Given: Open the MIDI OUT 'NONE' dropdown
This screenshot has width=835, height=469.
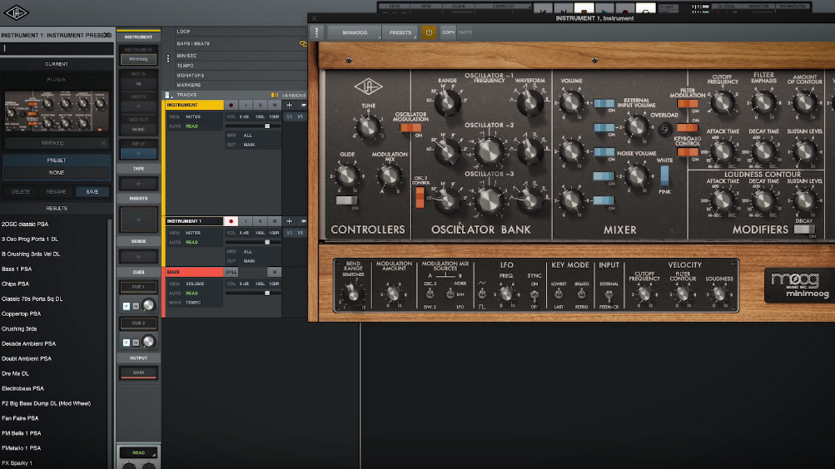Looking at the screenshot, I should (x=138, y=129).
